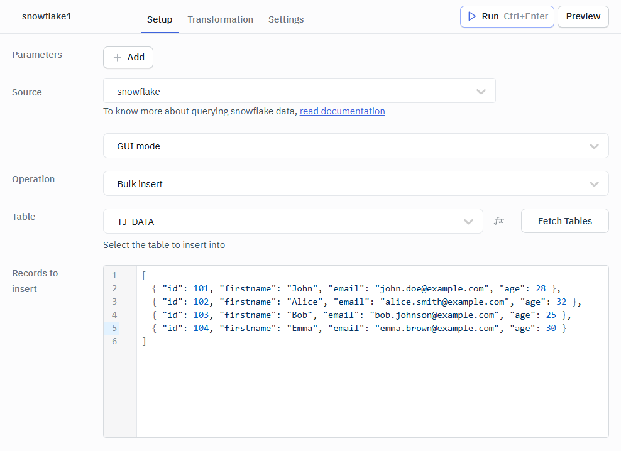This screenshot has height=451, width=621.
Task: Click the Records to insert label
Action: point(35,281)
